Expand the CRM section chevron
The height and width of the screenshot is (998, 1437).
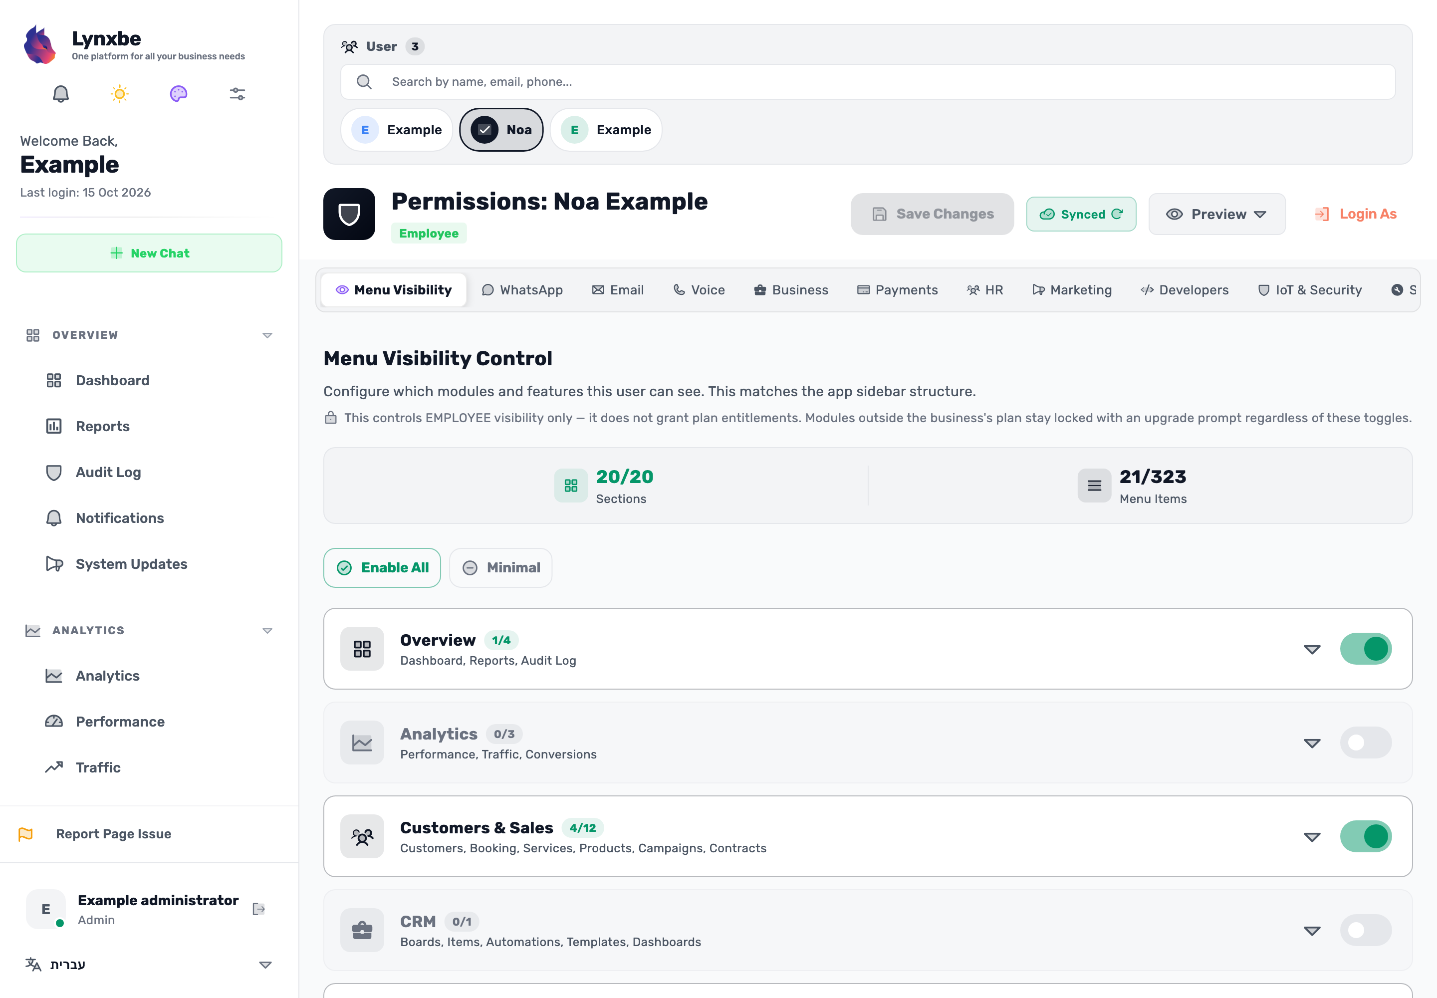(1311, 931)
